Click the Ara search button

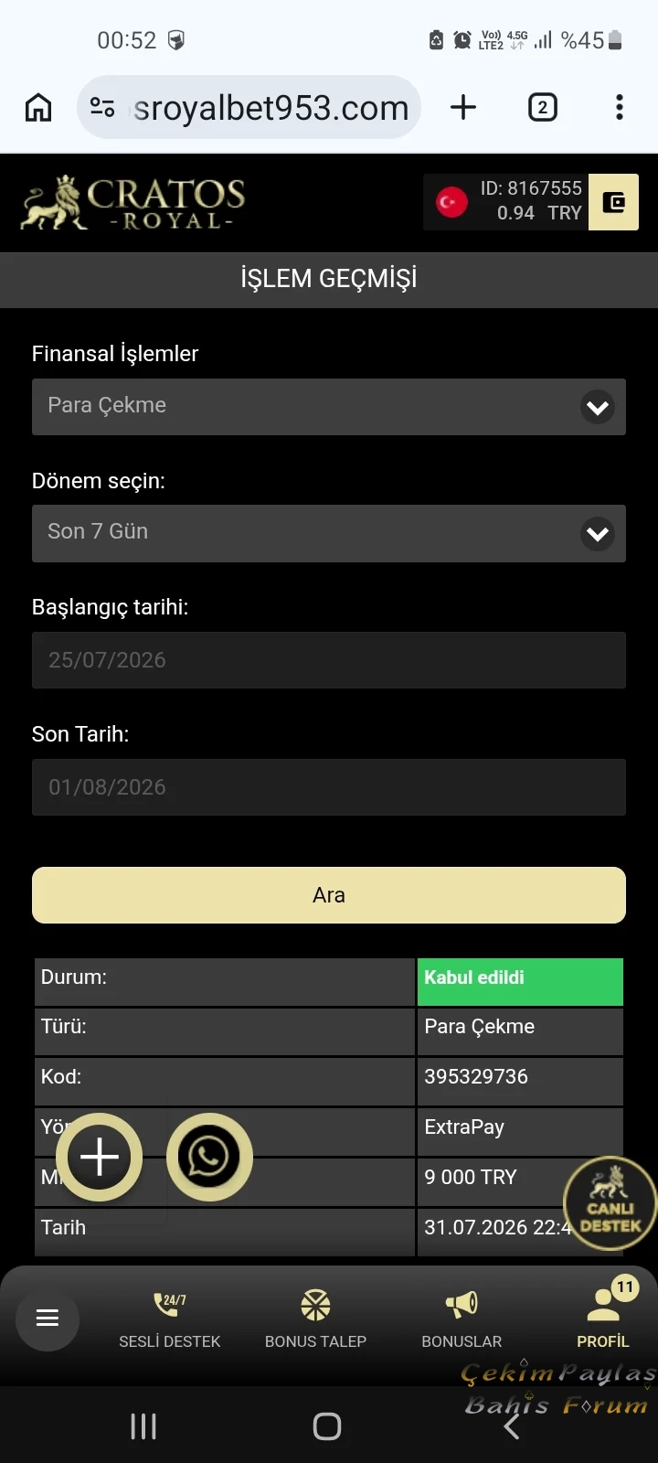pos(329,895)
